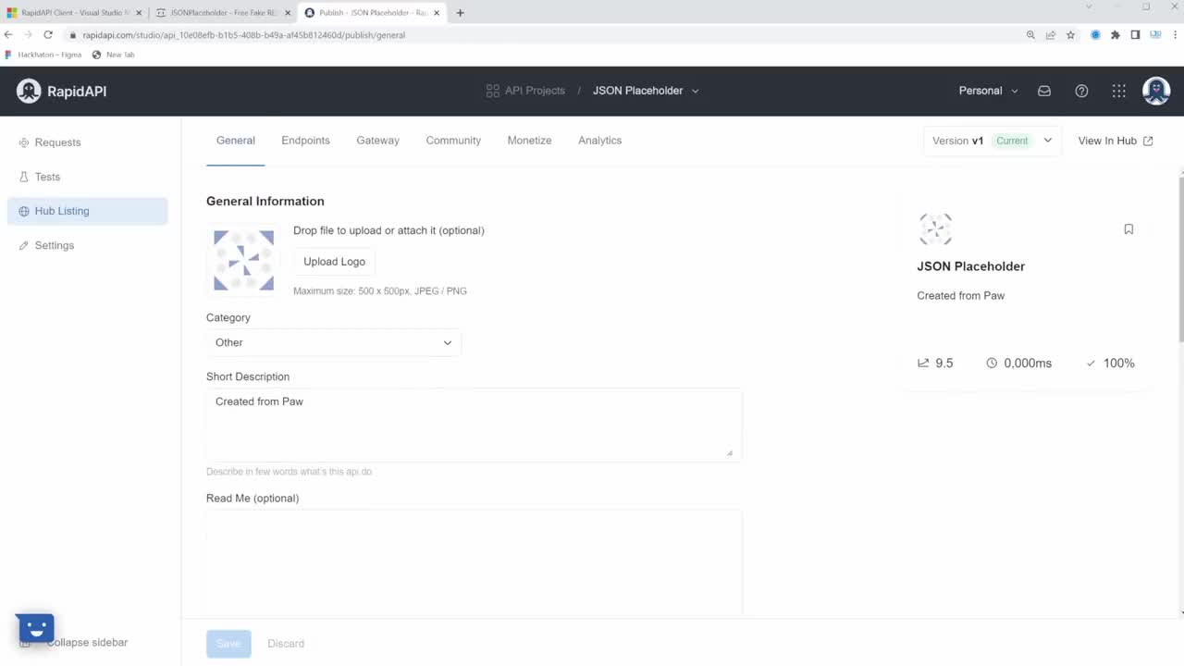
Task: Open Hackathon Figma bookmark
Action: [x=43, y=55]
